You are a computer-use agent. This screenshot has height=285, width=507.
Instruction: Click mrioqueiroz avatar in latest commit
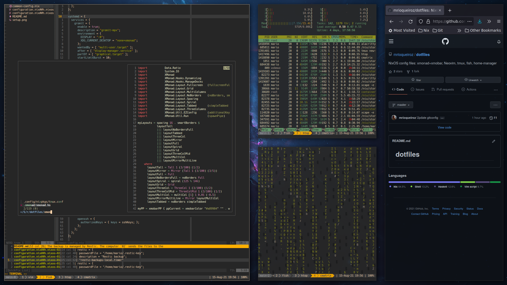(394, 118)
